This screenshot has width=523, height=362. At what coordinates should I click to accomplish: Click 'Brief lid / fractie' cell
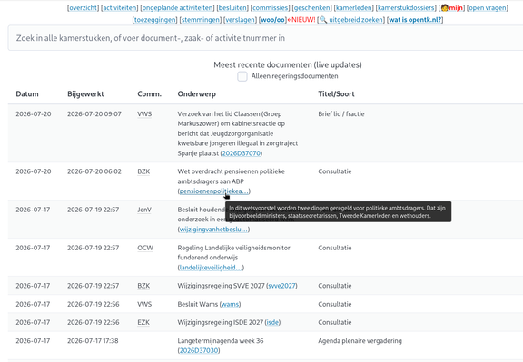click(341, 114)
